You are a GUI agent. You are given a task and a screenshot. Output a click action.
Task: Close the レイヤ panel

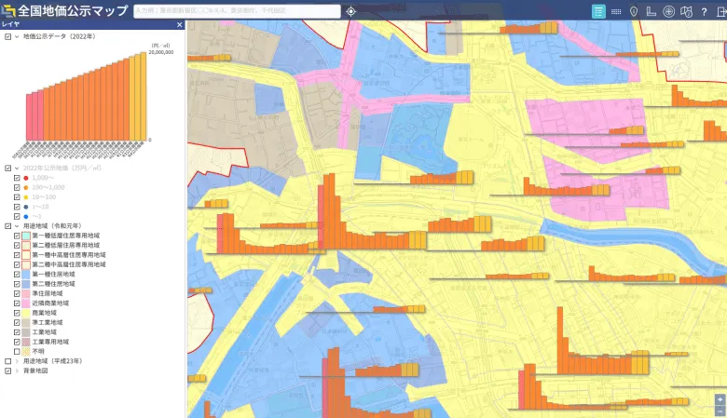pyautogui.click(x=180, y=25)
